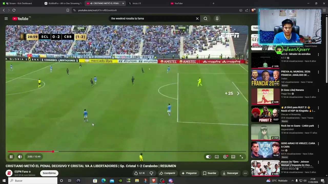Click the red playhead on timeline
This screenshot has height=184, width=328.
53,152
